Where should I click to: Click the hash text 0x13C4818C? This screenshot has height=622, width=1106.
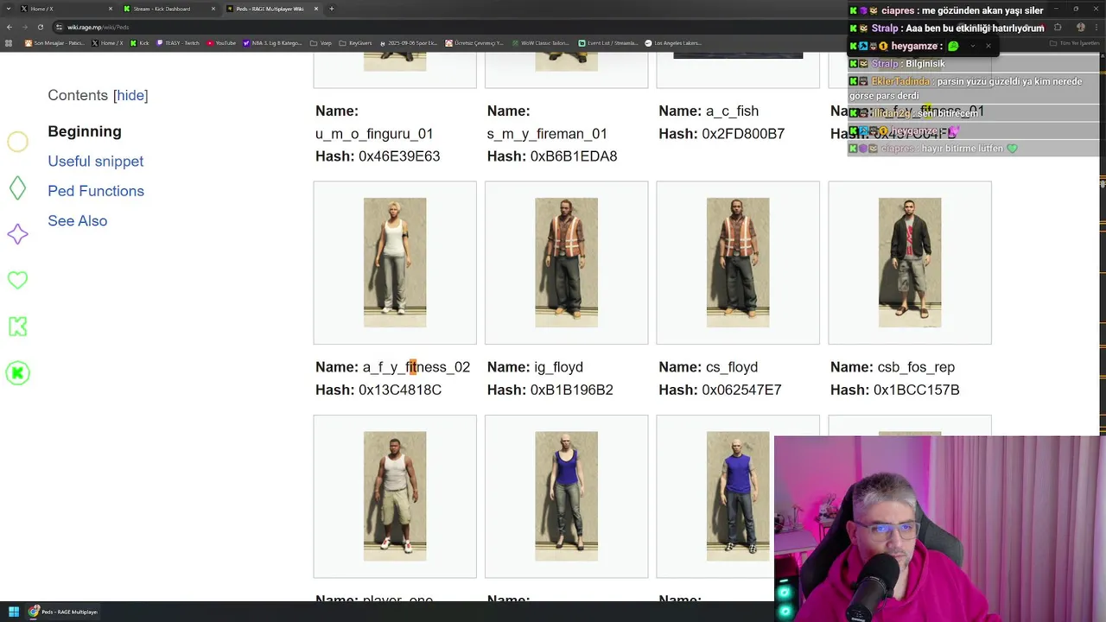(x=400, y=390)
